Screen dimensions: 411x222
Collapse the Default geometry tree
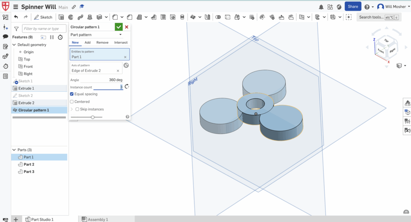(x=14, y=45)
